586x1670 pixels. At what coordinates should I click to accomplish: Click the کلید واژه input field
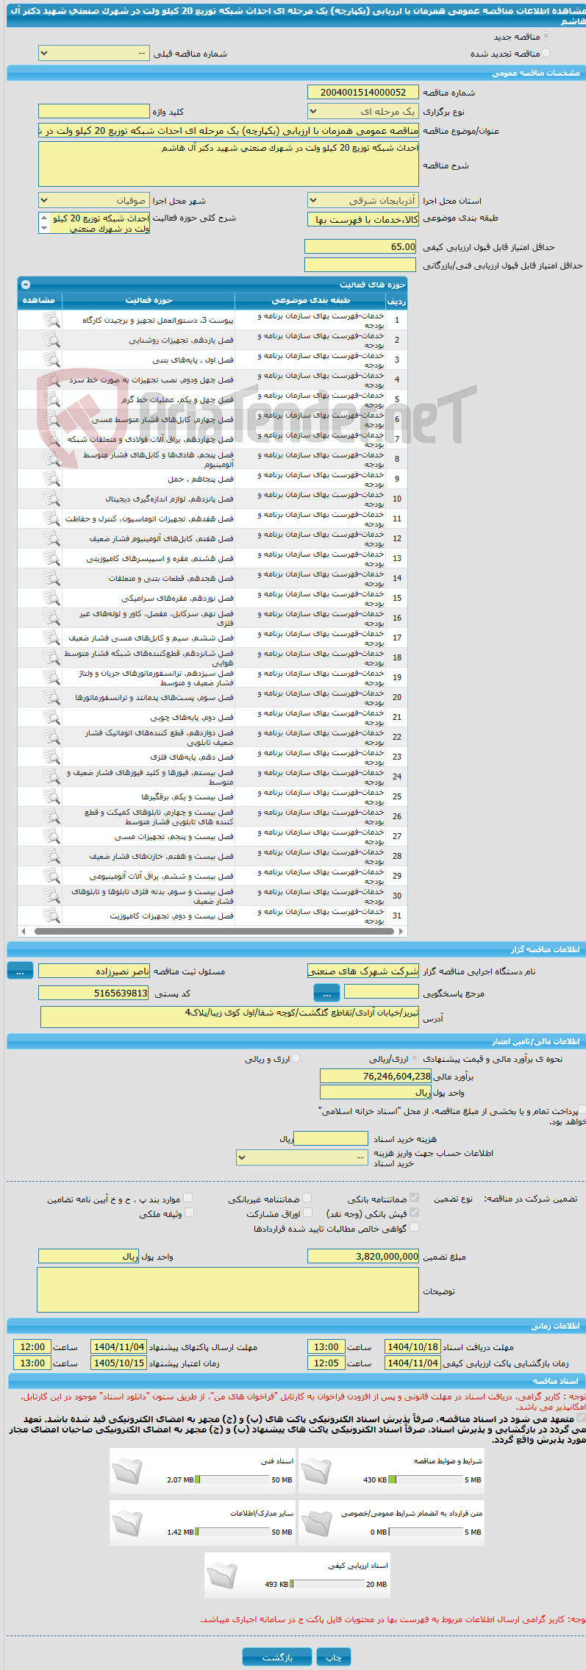pos(93,111)
